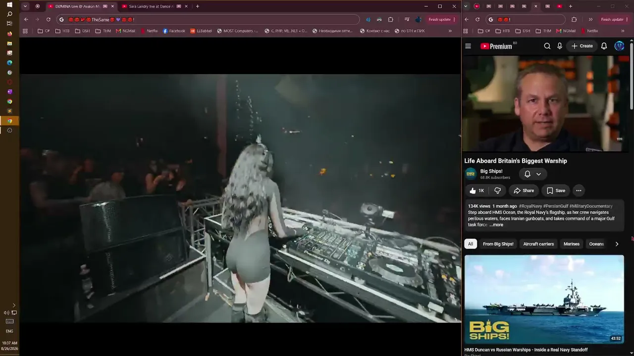Open the YouTube guide hamburger menu
This screenshot has height=356, width=634.
coord(468,46)
